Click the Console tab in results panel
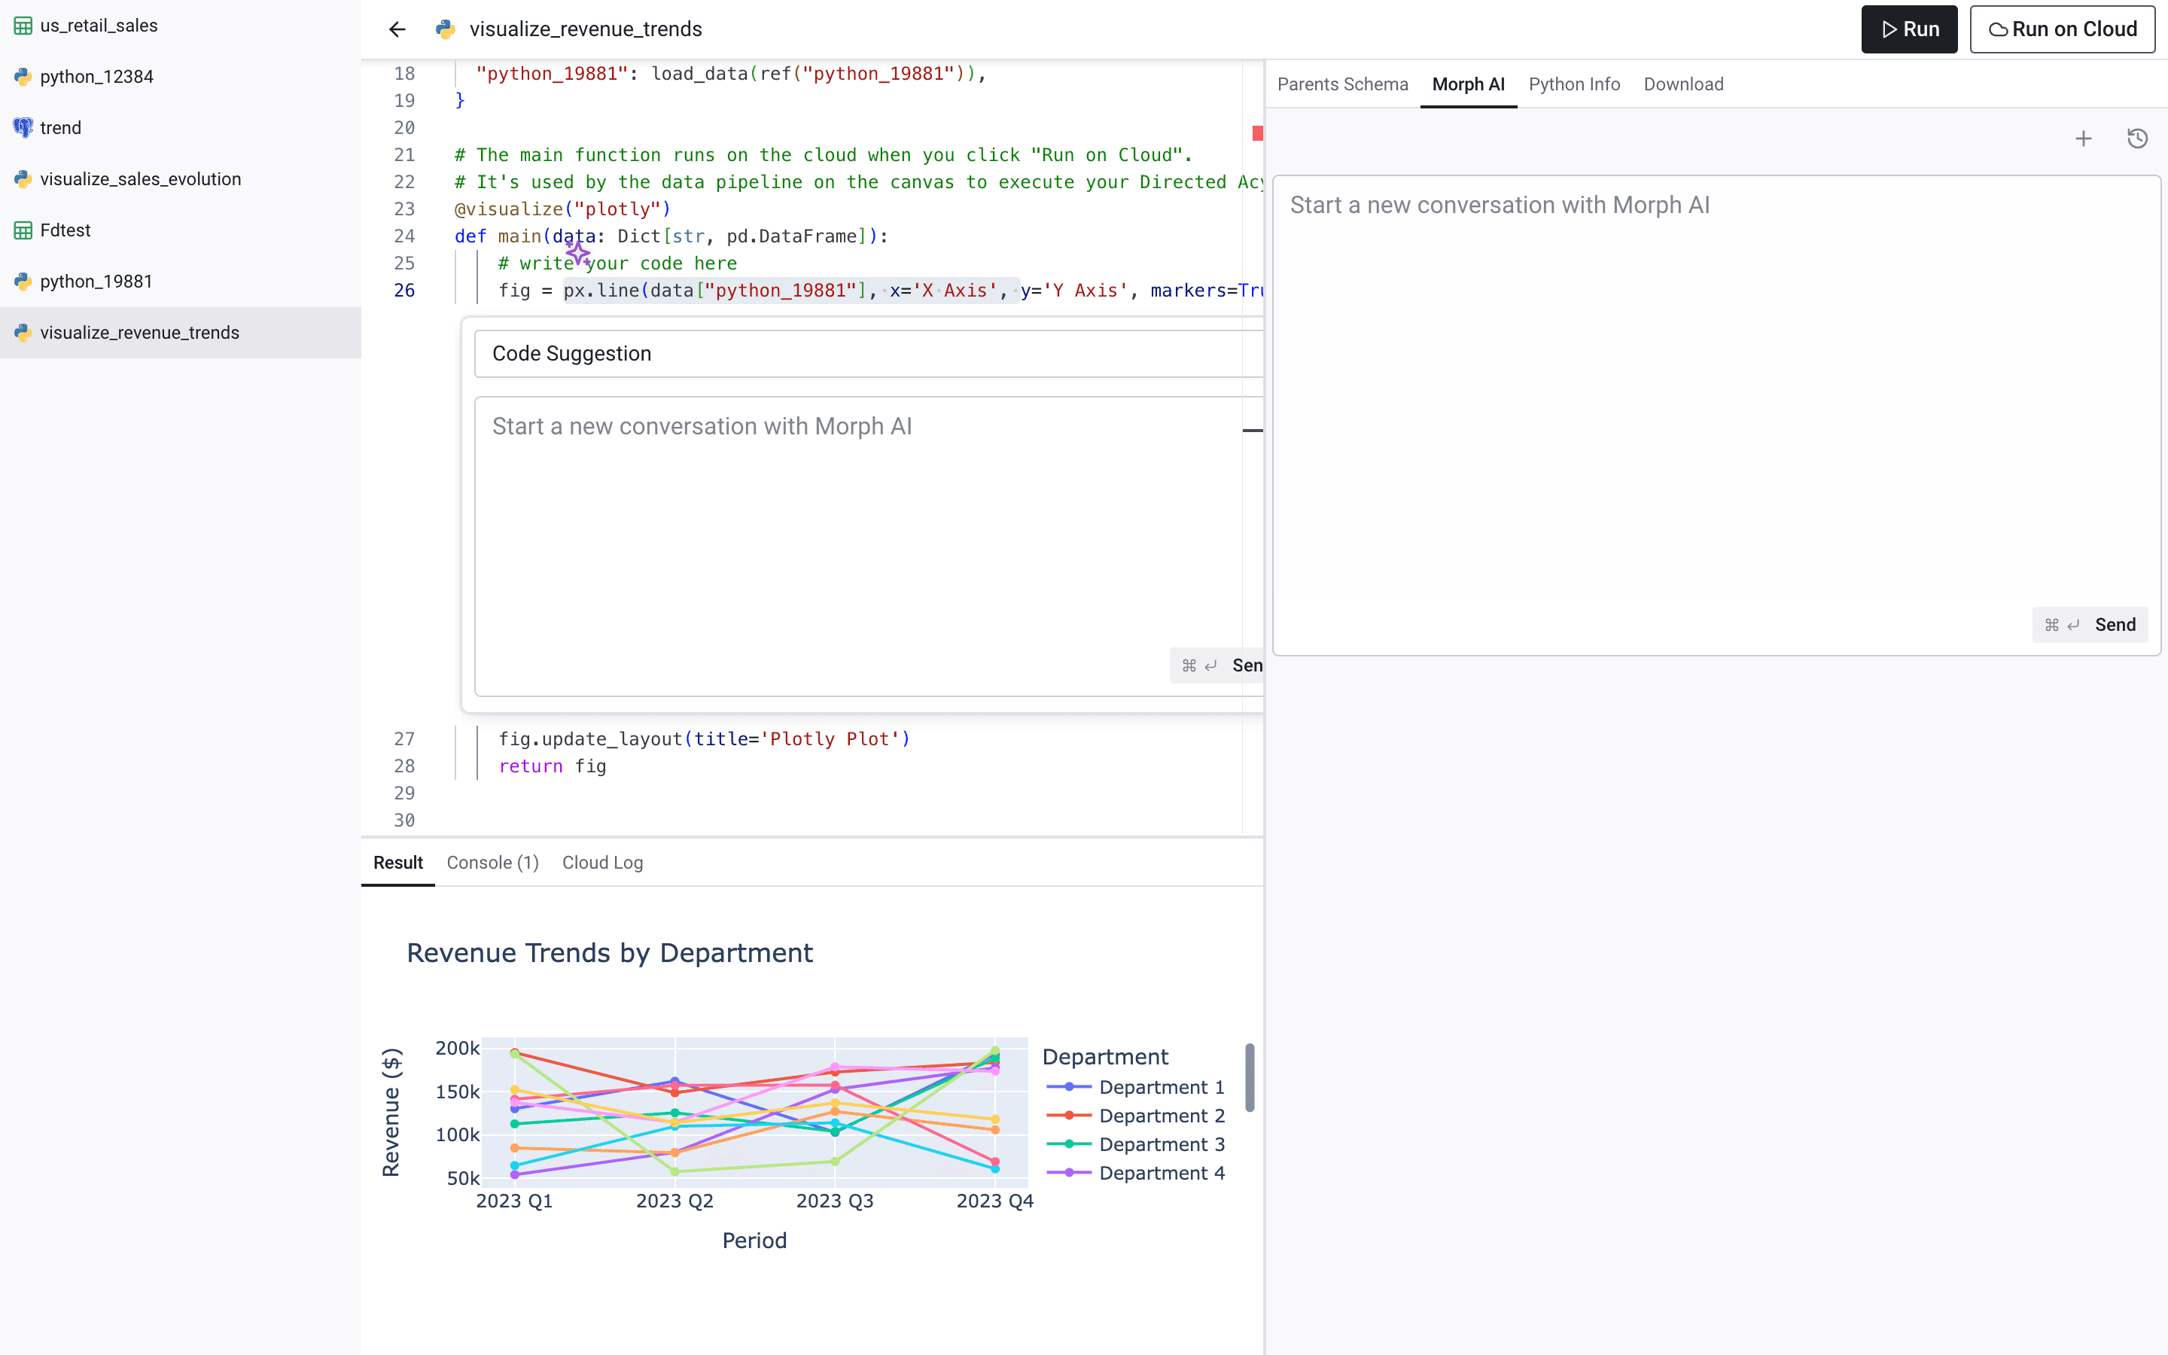2168x1355 pixels. [x=492, y=862]
